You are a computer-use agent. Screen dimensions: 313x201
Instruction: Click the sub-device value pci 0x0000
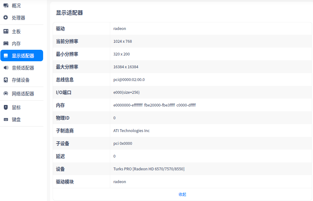pos(123,143)
